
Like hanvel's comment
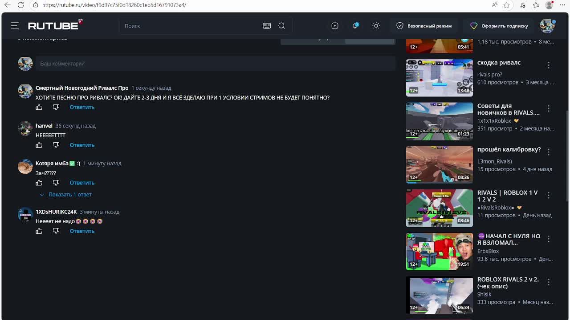39,145
